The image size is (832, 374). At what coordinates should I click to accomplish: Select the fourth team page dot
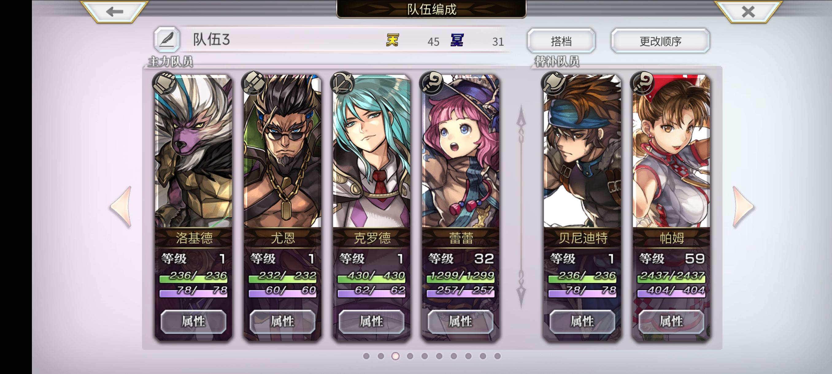(x=410, y=356)
